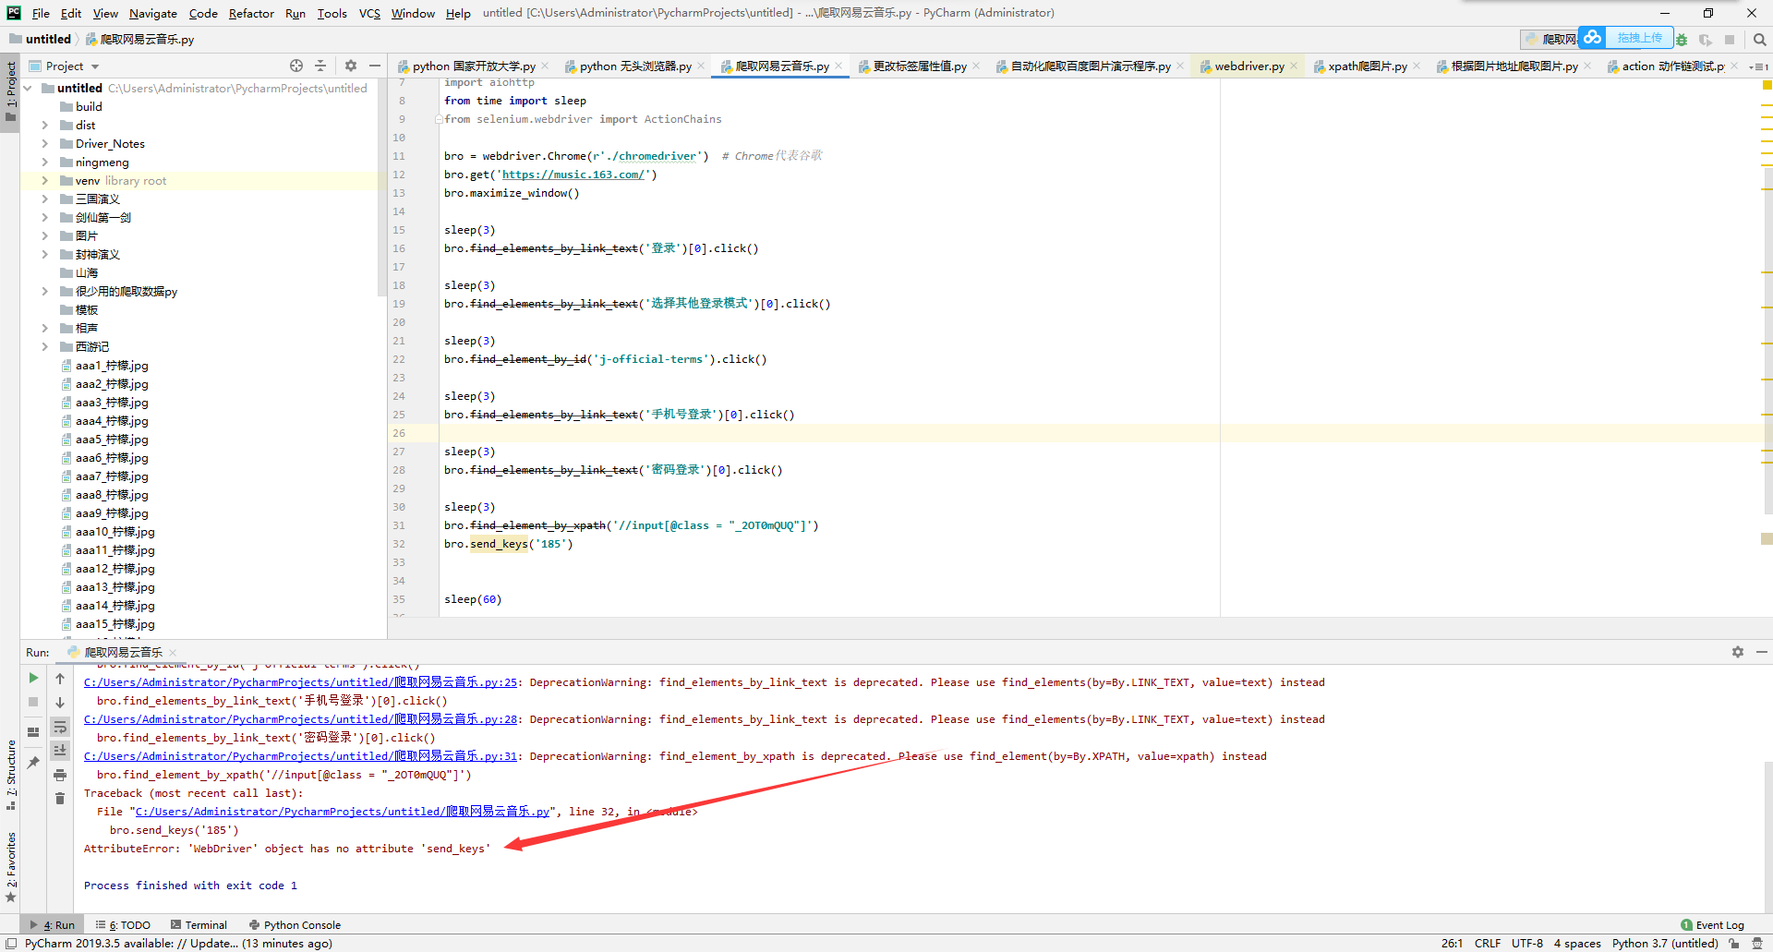Select aaa5_柠檬.jpg in project tree

click(112, 440)
